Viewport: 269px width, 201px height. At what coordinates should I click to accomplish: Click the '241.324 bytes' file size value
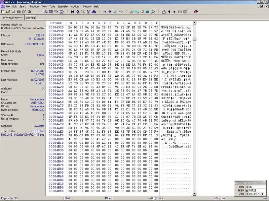point(36,39)
